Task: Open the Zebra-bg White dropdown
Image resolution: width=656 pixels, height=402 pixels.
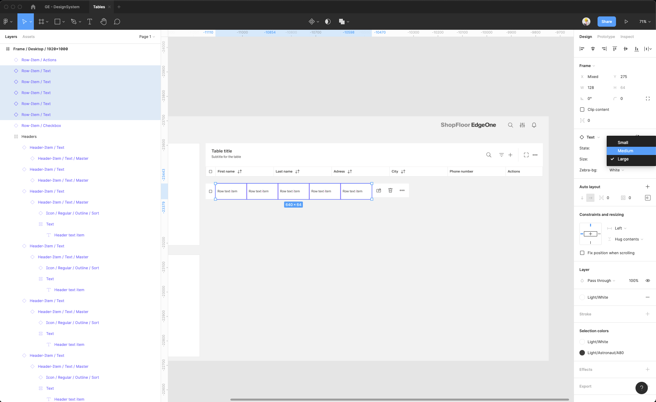Action: [616, 170]
